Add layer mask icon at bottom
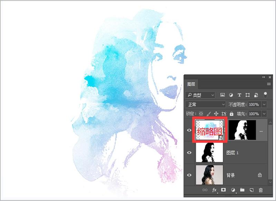The width and height of the screenshot is (276, 201). (x=223, y=190)
